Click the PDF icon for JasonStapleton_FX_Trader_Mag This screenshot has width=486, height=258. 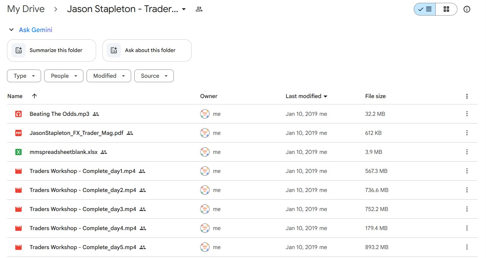pyautogui.click(x=18, y=133)
